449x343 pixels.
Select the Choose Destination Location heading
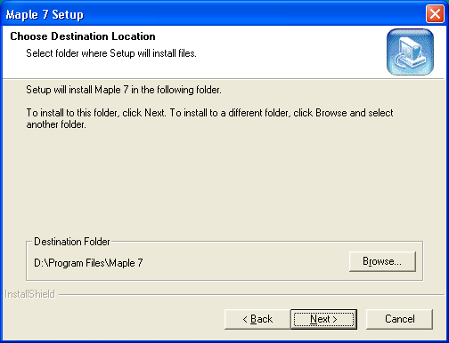point(83,36)
